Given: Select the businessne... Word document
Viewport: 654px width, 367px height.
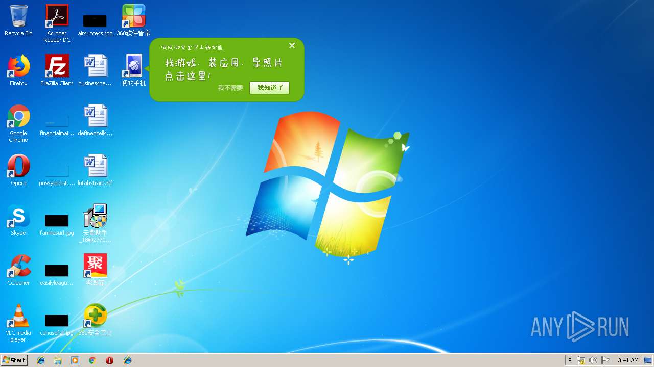Looking at the screenshot, I should tap(95, 70).
